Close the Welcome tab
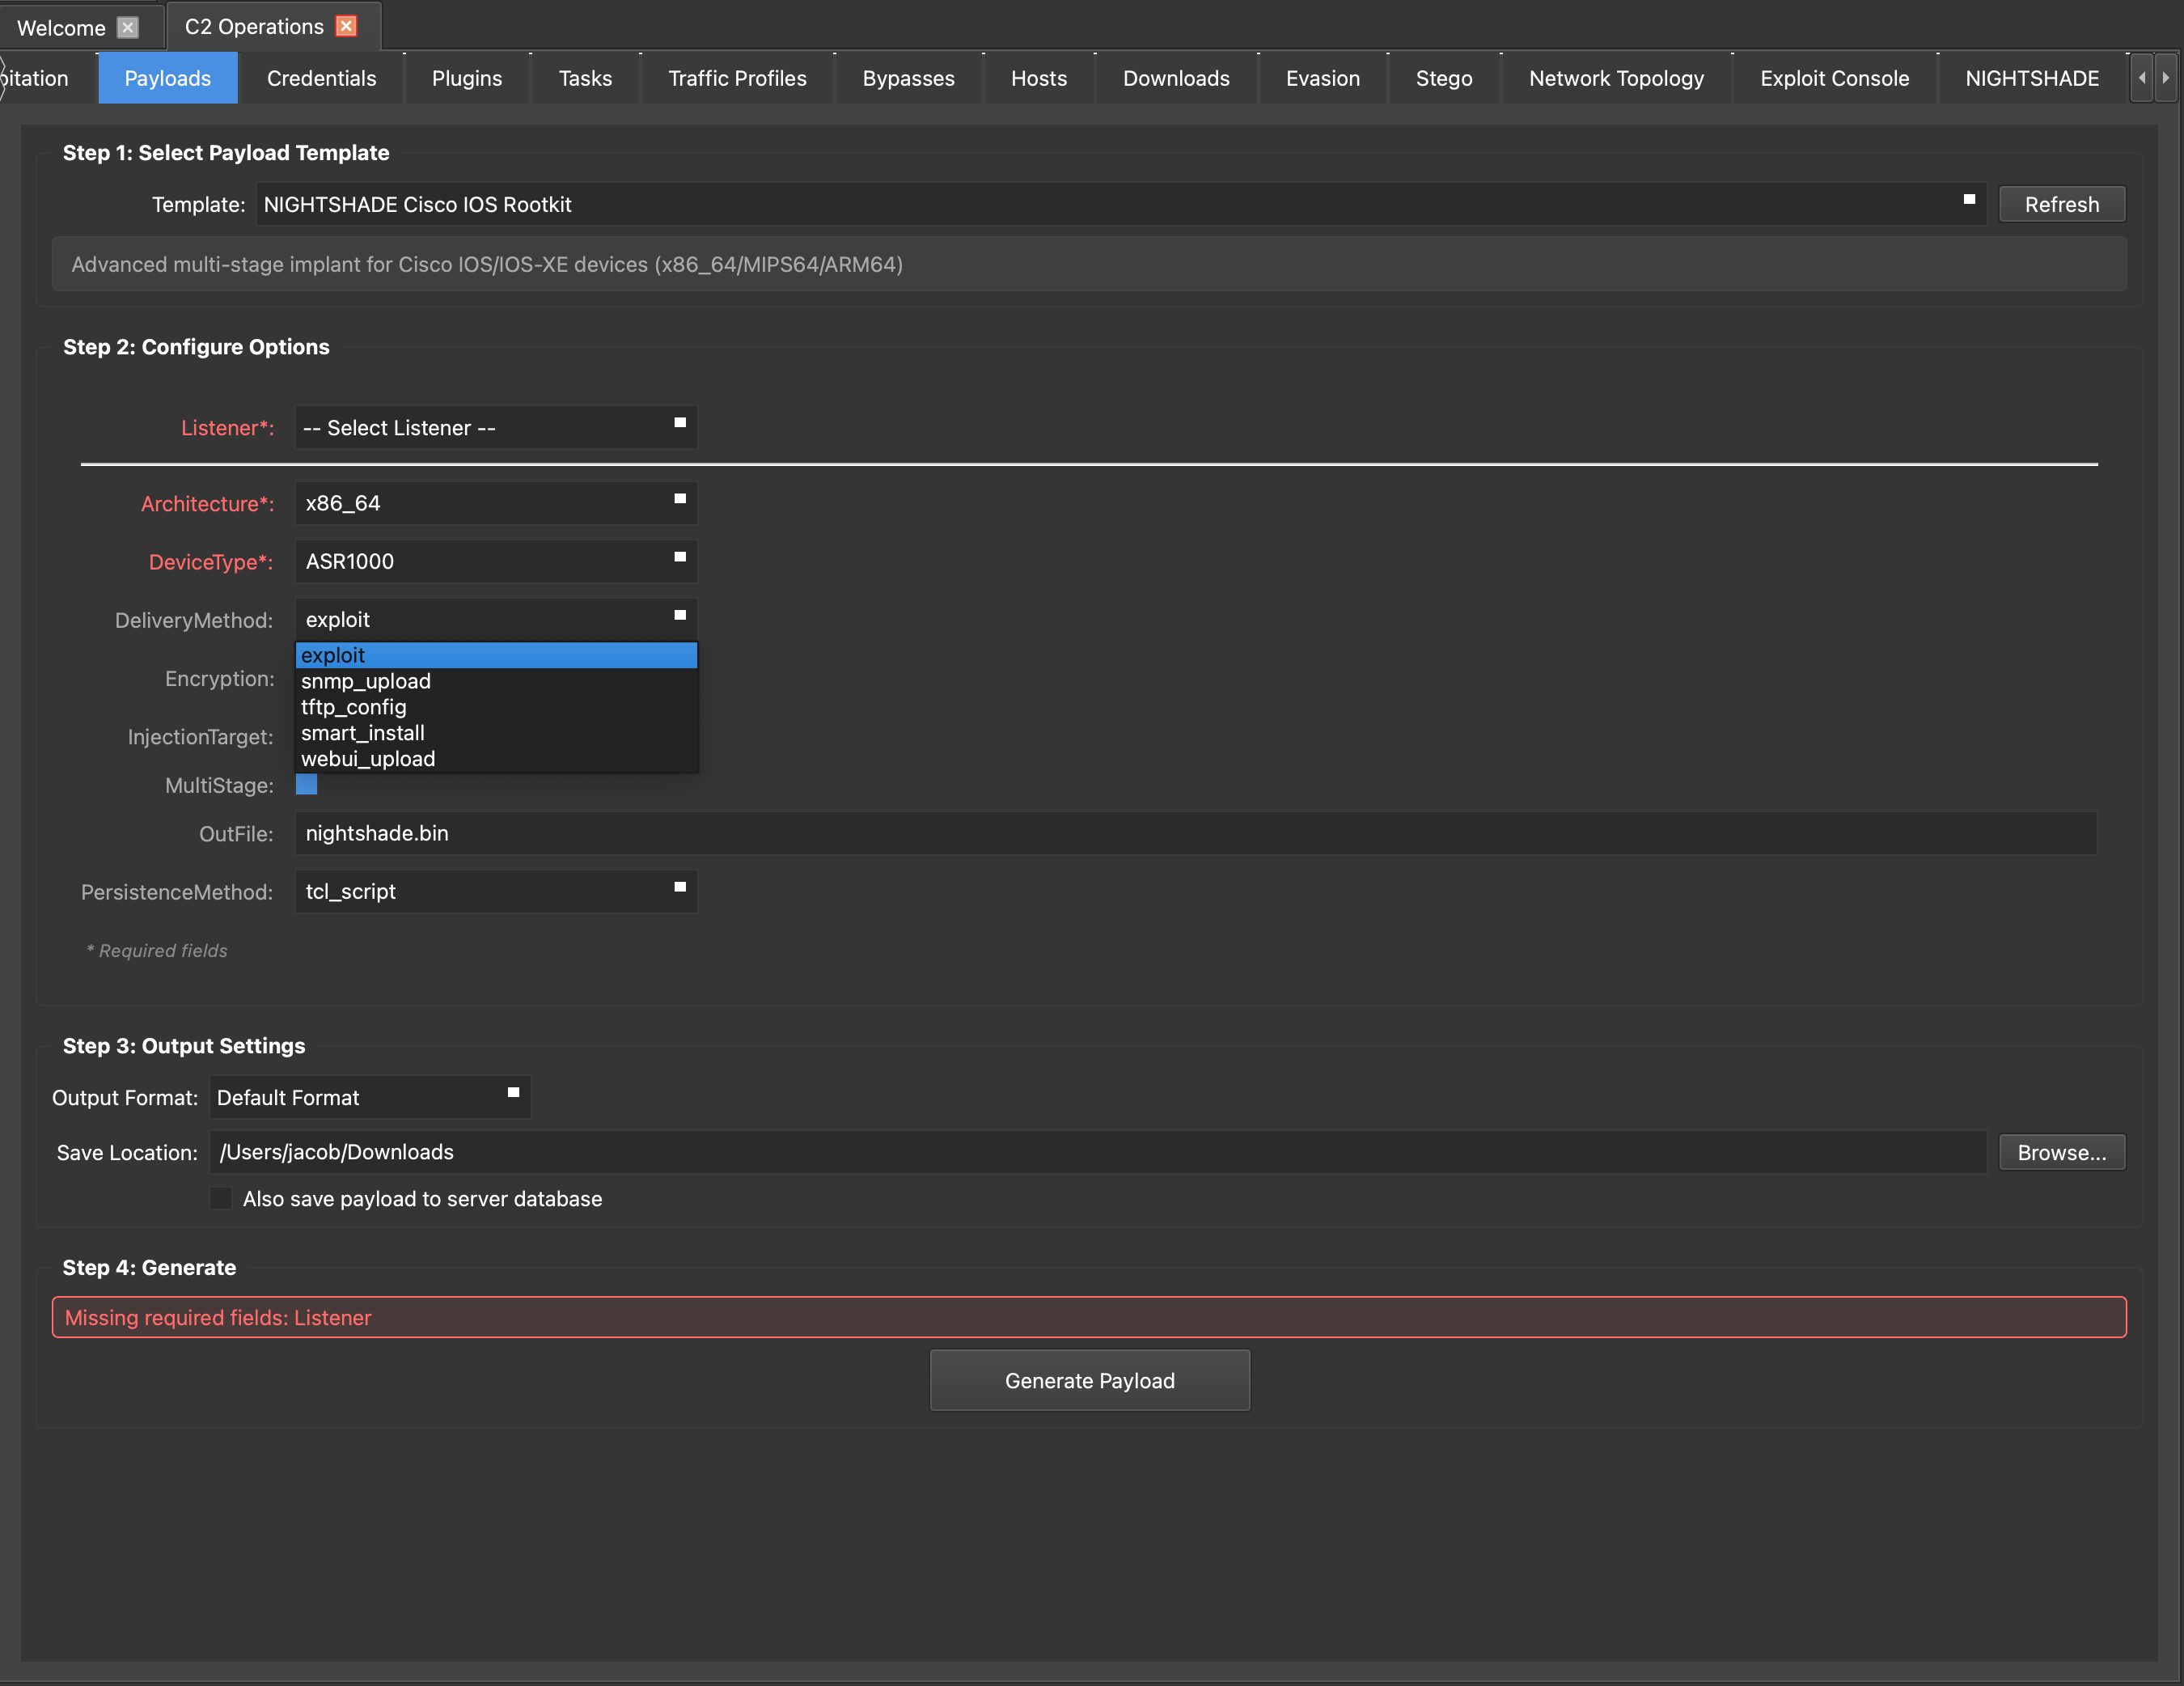The height and width of the screenshot is (1686, 2184). [x=128, y=27]
